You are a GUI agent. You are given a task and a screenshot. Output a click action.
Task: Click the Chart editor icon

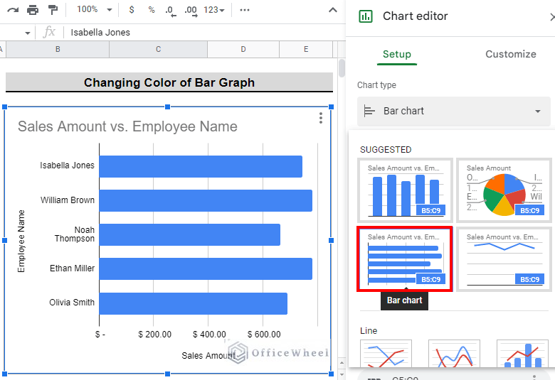pyautogui.click(x=366, y=16)
